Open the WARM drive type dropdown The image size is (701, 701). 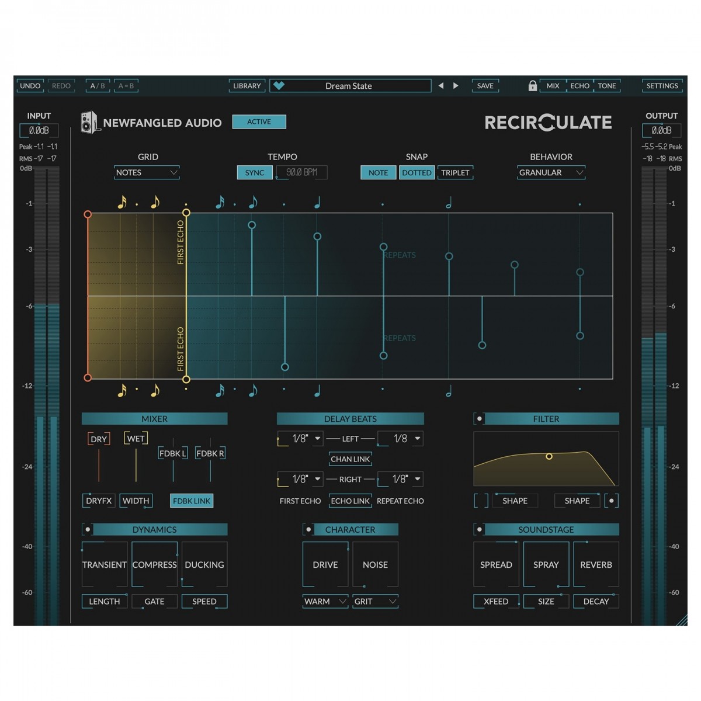click(325, 601)
